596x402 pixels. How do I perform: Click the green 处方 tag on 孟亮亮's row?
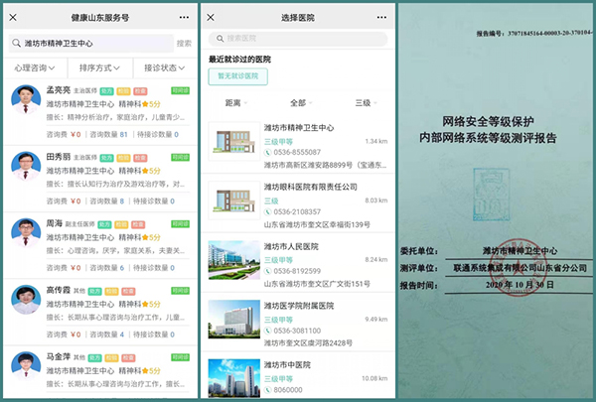(x=107, y=91)
